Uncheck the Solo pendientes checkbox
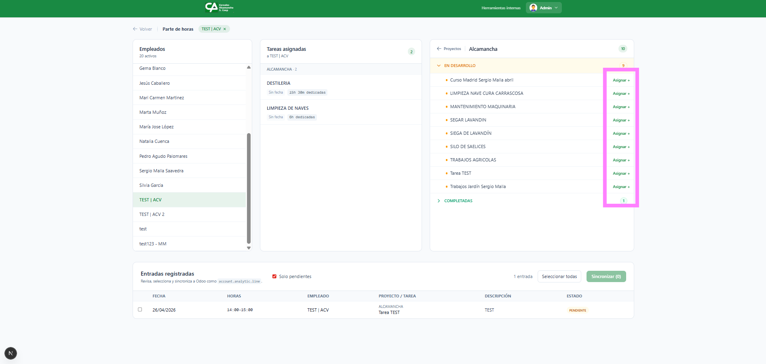 pyautogui.click(x=274, y=276)
